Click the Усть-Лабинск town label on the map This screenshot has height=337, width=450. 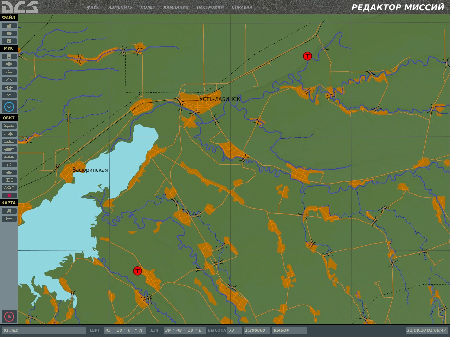pyautogui.click(x=220, y=99)
